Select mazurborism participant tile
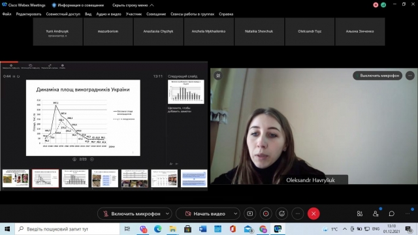The height and width of the screenshot is (235, 418). point(108,32)
